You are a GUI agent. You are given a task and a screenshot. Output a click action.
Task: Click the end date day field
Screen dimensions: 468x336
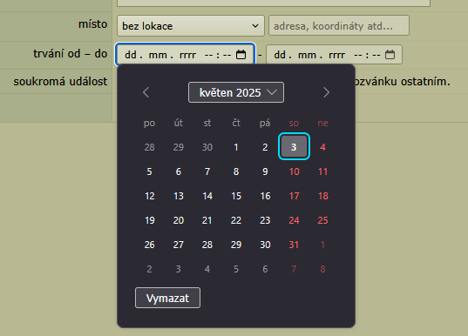pyautogui.click(x=280, y=55)
